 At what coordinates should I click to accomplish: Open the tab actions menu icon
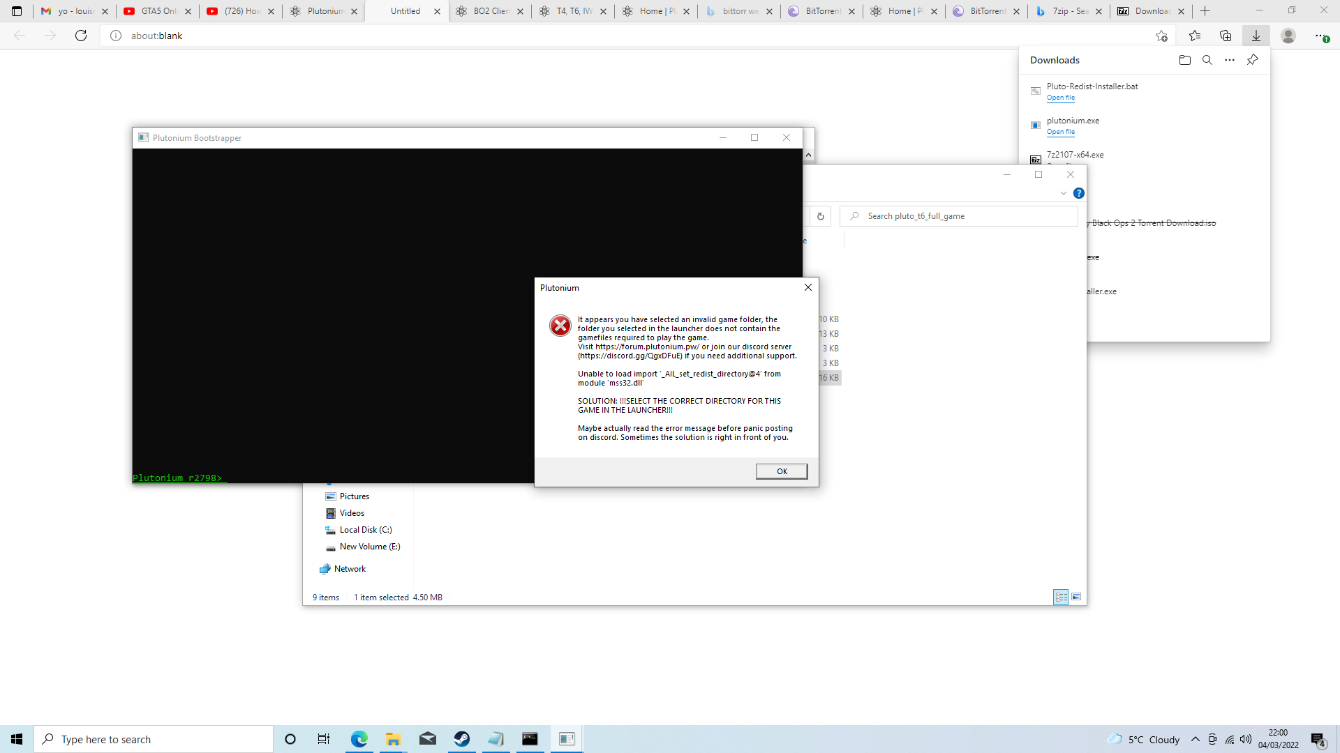coord(17,11)
